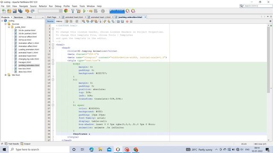The width and height of the screenshot is (273, 153).
Task: Open the Debug menu
Action: [58, 6]
